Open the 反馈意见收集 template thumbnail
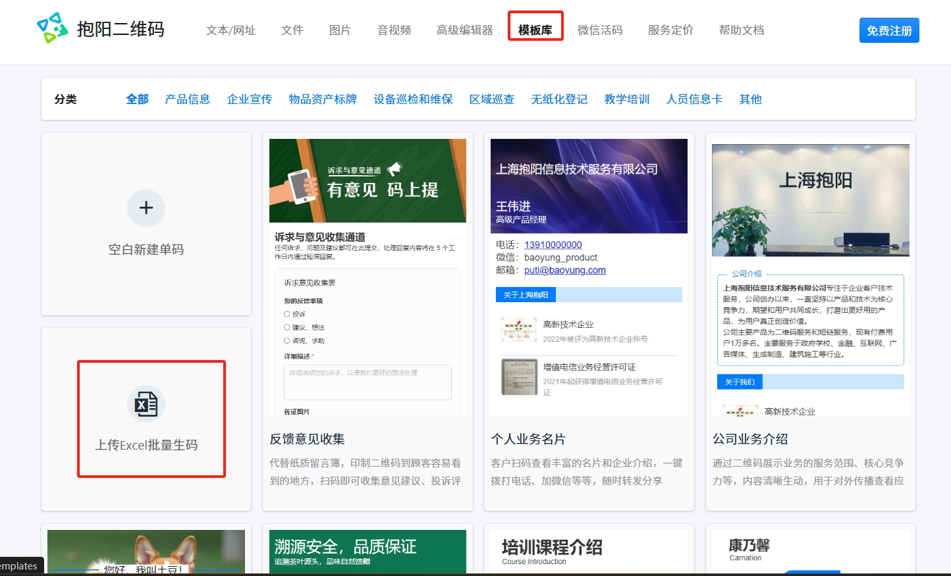Screen dimensions: 951x576 click(x=367, y=276)
